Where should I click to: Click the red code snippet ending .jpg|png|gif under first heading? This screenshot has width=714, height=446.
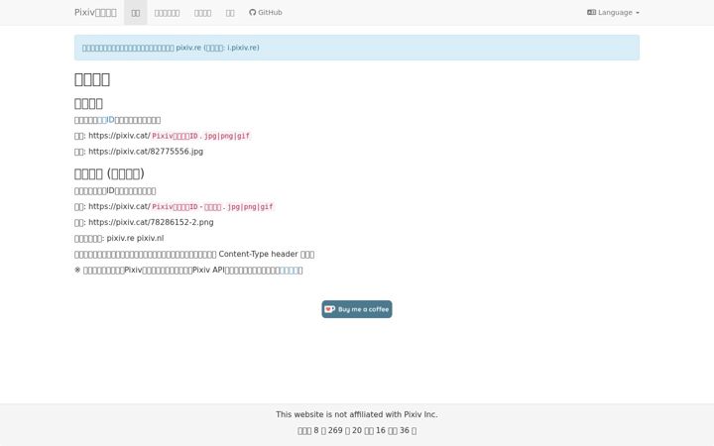click(x=200, y=136)
